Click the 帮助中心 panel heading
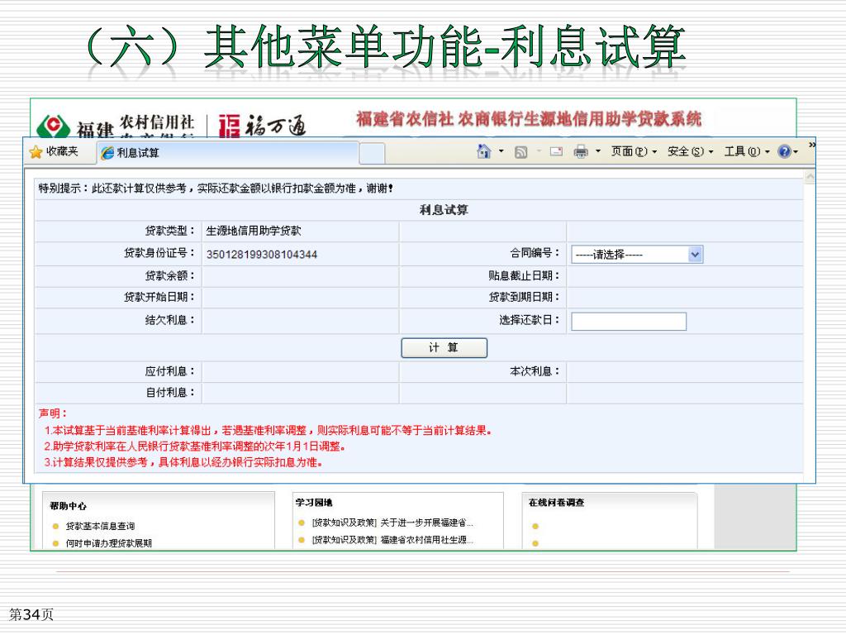Screen dimensions: 846x635 (68, 506)
